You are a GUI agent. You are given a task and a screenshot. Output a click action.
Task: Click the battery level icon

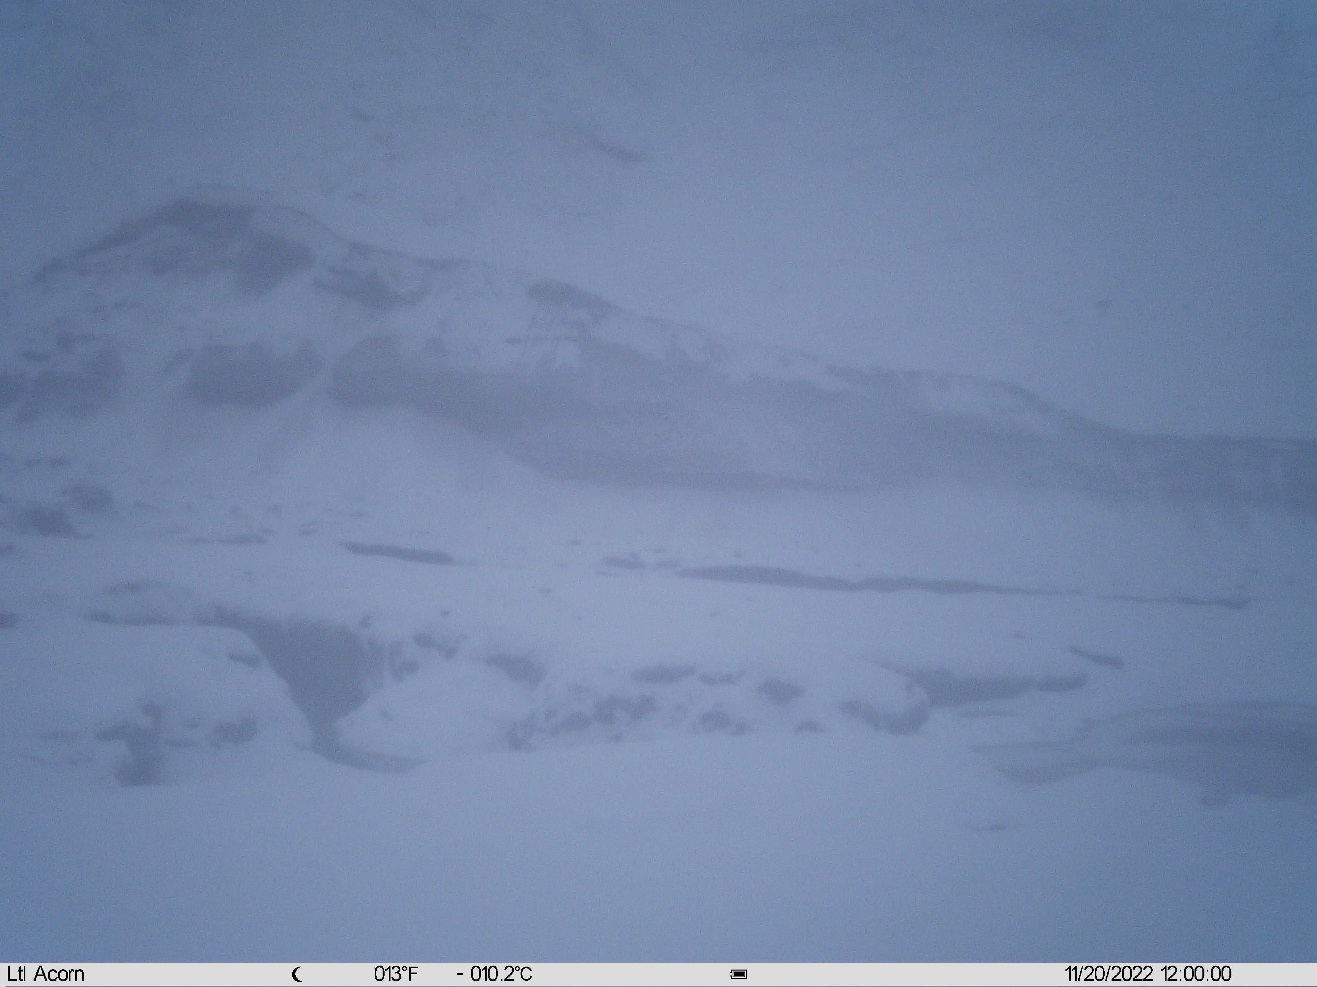pyautogui.click(x=738, y=974)
